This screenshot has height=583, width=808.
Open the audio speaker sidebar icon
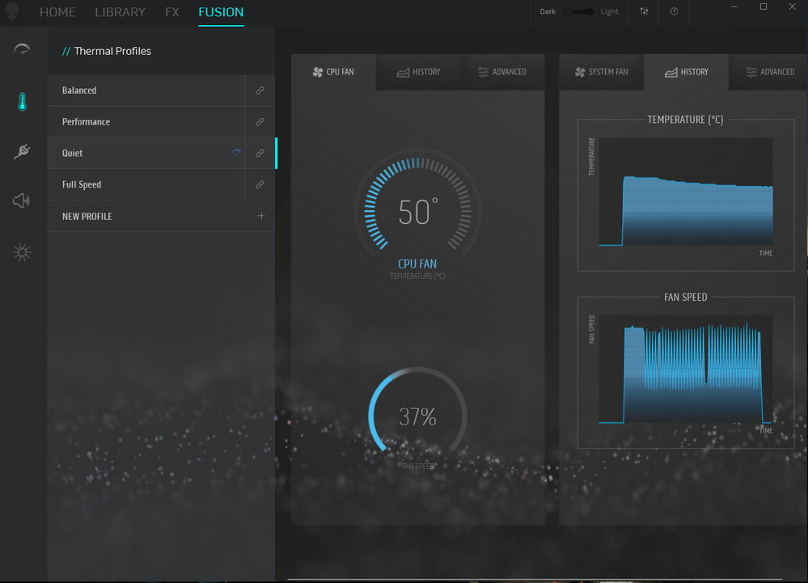22,201
